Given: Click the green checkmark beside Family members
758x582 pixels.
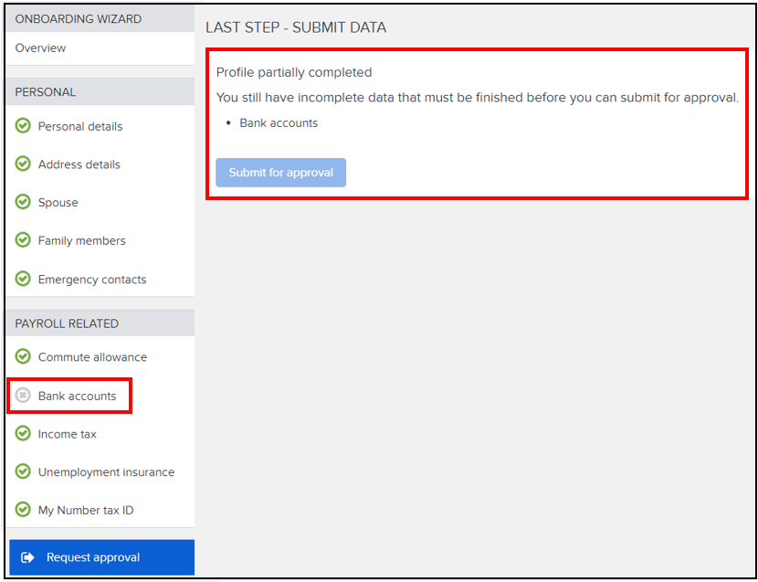Looking at the screenshot, I should pyautogui.click(x=22, y=240).
